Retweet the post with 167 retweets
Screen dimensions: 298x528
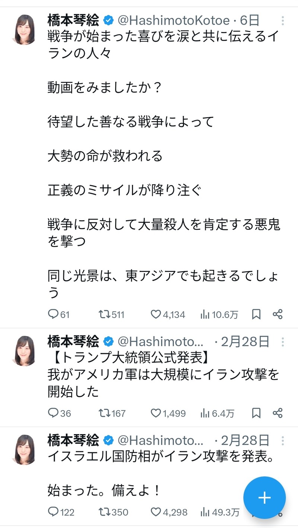pyautogui.click(x=112, y=413)
